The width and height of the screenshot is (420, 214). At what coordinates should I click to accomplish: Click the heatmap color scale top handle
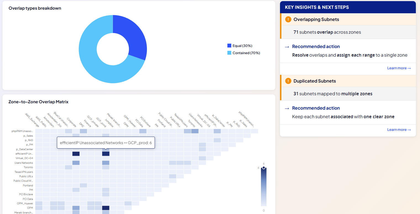(264, 168)
